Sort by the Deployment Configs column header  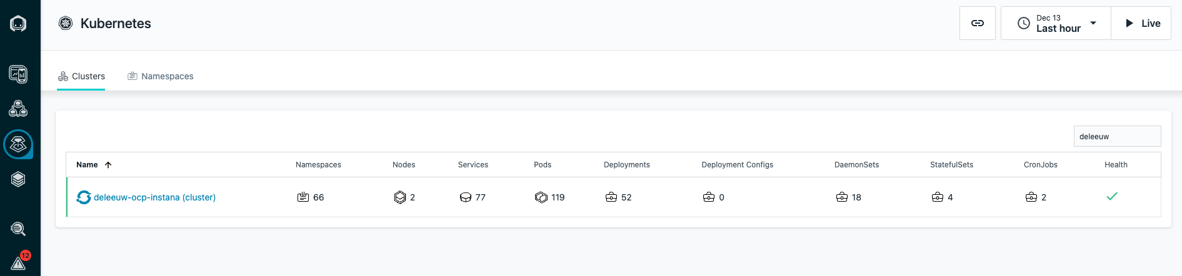point(738,165)
